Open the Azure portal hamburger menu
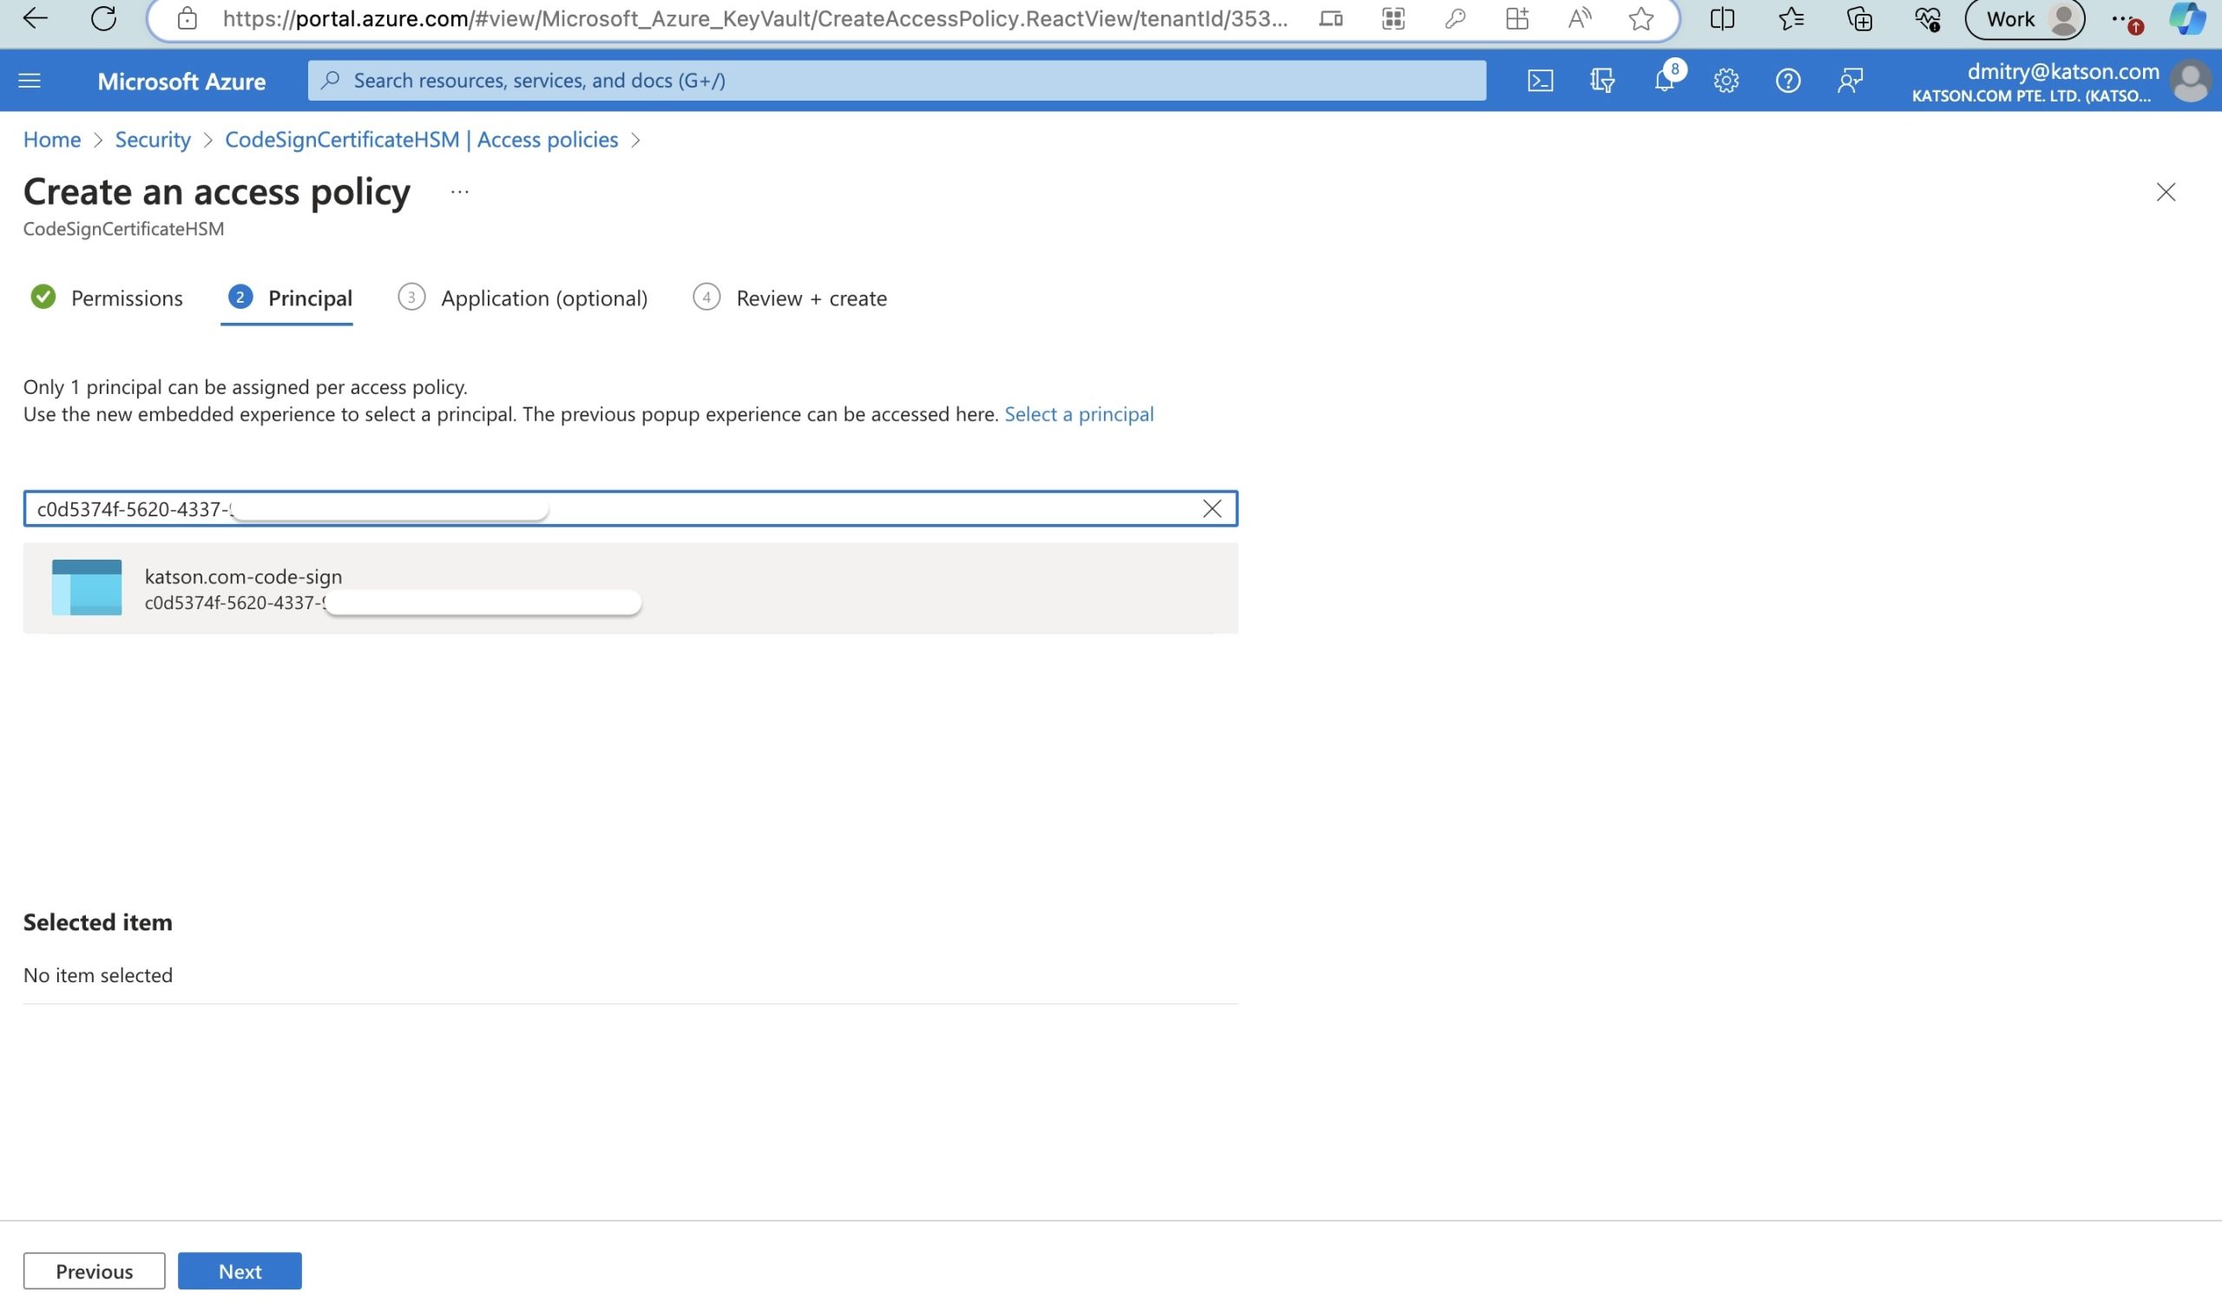Screen dimensions: 2222x1305 (30, 81)
